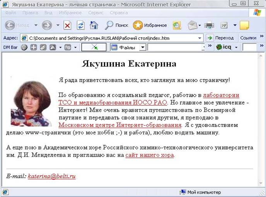The width and height of the screenshot is (266, 197).
Task: Open the Файлы combo box dropdown
Action: pyautogui.click(x=143, y=47)
